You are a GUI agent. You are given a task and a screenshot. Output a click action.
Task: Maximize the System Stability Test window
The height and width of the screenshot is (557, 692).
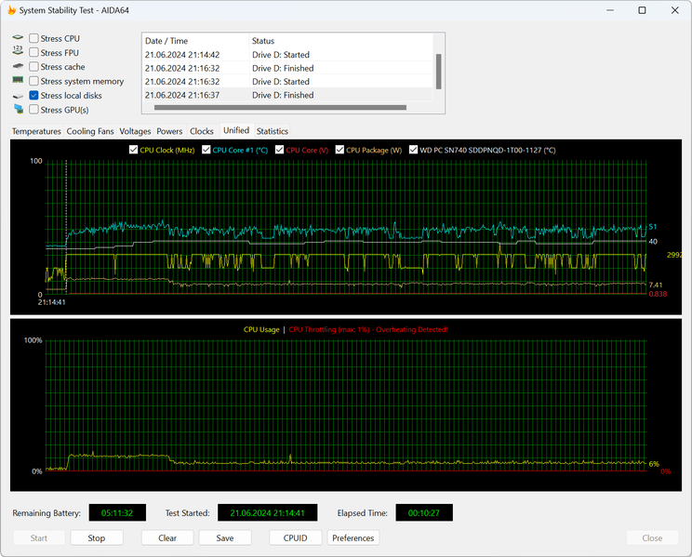click(642, 10)
